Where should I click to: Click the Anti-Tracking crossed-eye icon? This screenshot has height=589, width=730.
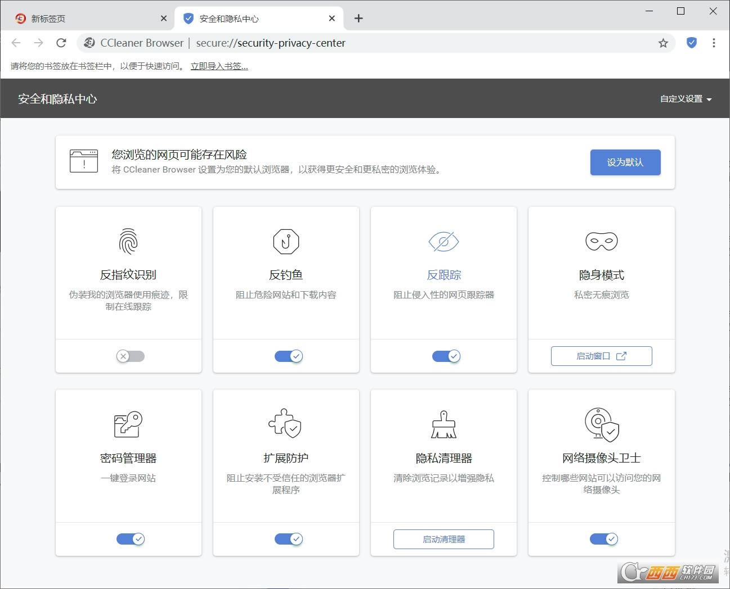(444, 242)
